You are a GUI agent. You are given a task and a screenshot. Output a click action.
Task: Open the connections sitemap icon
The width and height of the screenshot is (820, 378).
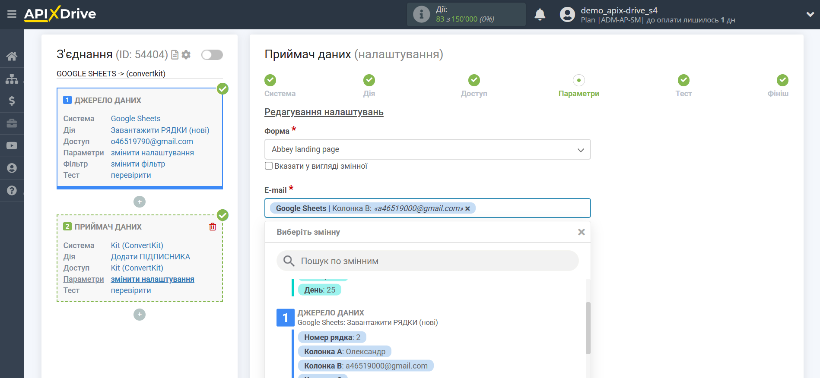pyautogui.click(x=12, y=79)
